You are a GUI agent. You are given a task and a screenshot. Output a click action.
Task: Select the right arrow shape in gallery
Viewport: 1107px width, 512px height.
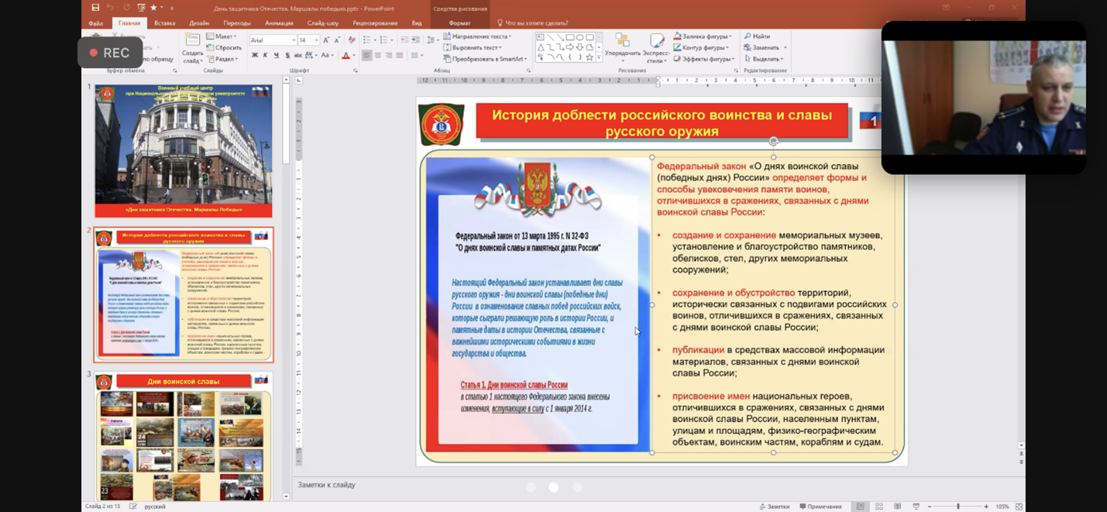click(x=569, y=47)
